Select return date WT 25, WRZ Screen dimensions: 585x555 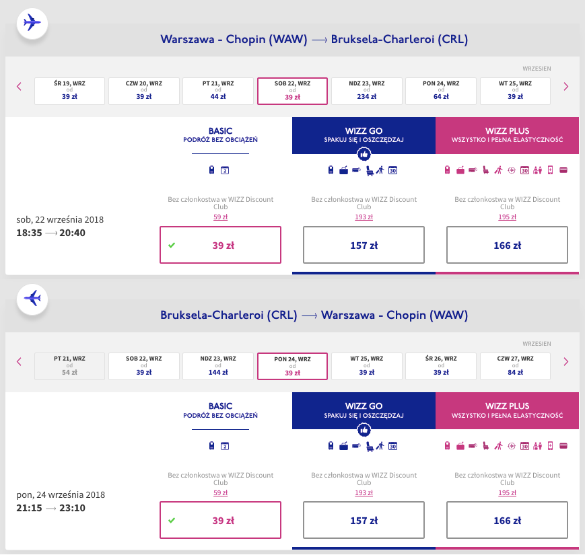coord(367,366)
